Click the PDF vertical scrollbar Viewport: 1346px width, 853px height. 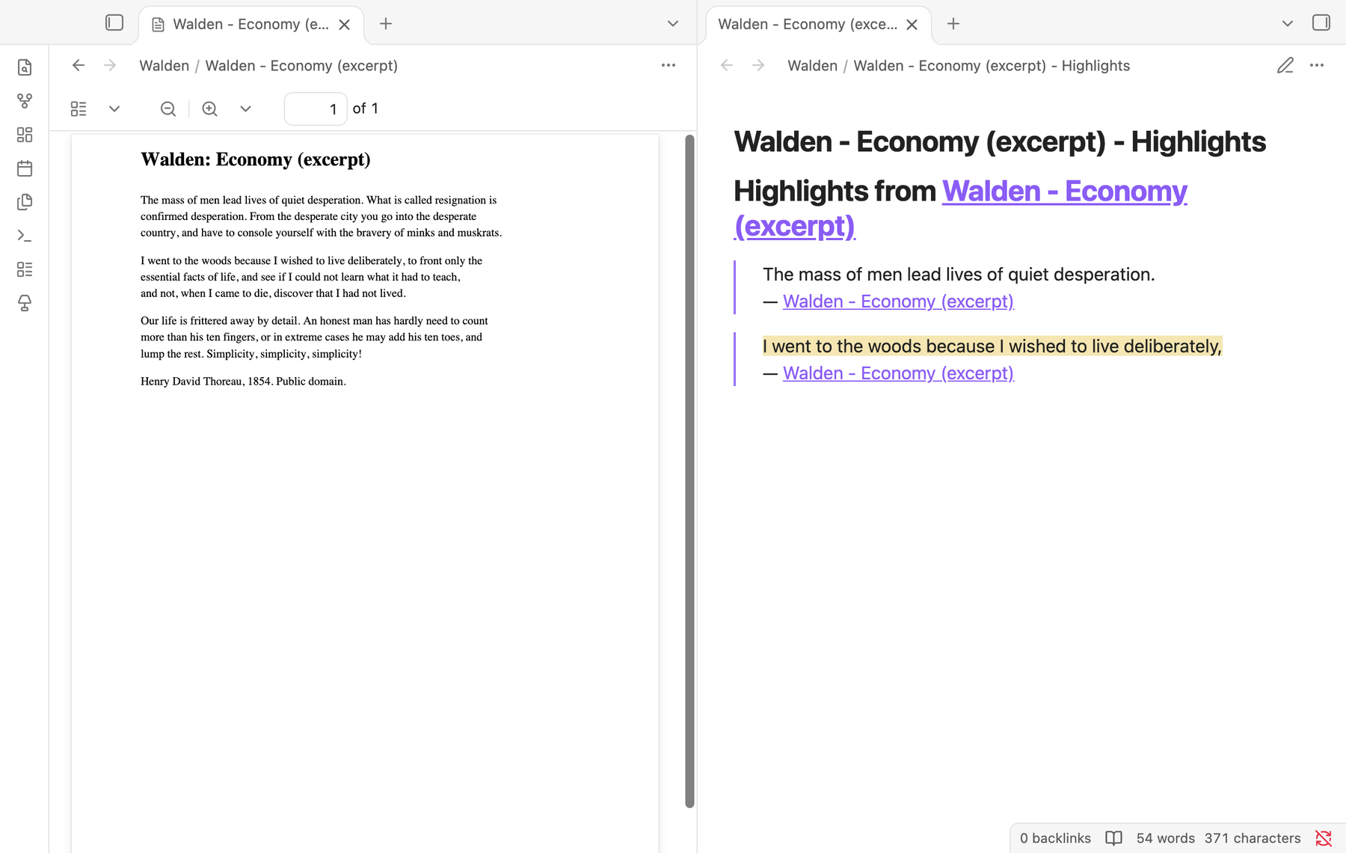[689, 471]
